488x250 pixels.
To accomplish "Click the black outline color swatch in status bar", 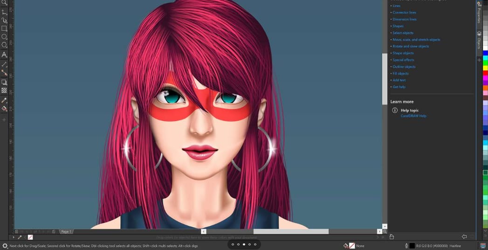I will click(412, 246).
